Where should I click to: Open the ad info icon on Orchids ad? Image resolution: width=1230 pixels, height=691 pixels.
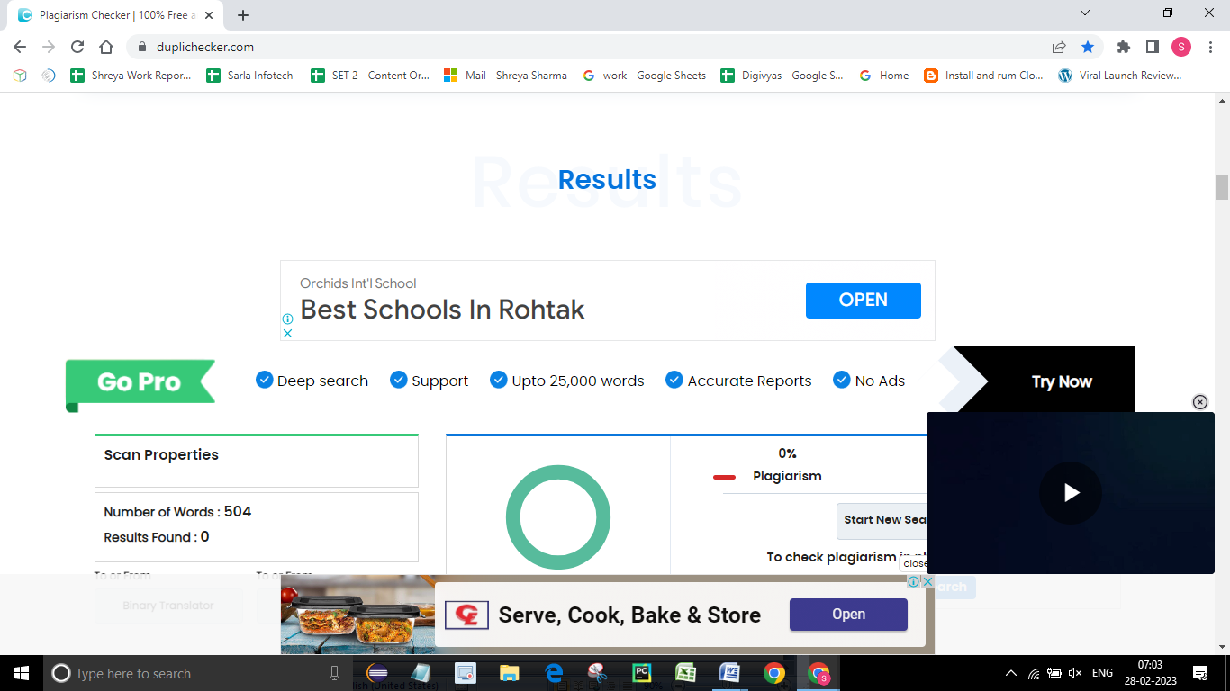(287, 319)
